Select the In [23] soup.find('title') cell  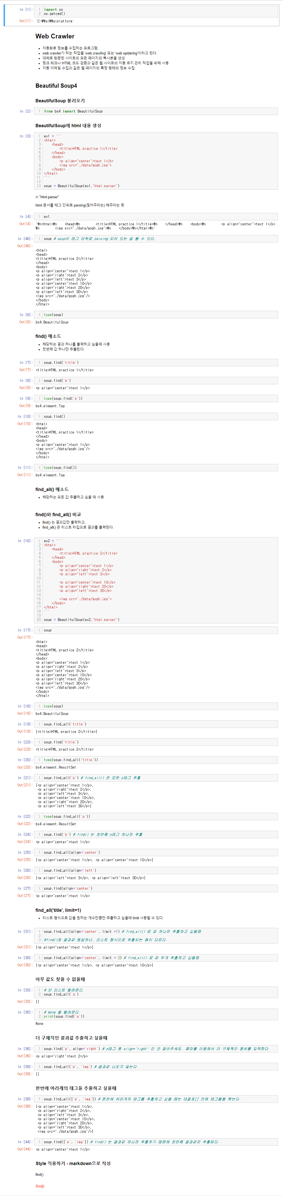156,742
